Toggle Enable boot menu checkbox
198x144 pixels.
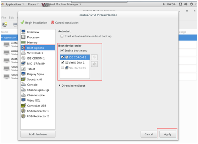62,51
